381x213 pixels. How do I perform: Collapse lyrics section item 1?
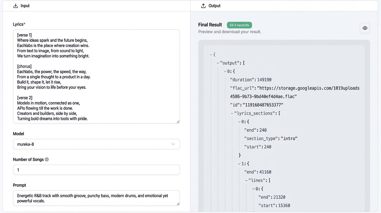click(x=239, y=164)
